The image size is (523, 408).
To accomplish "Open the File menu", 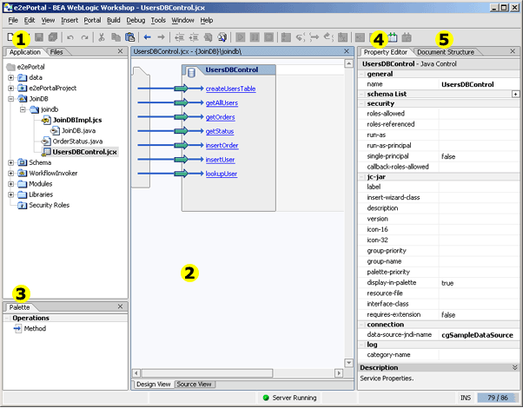I will point(13,20).
